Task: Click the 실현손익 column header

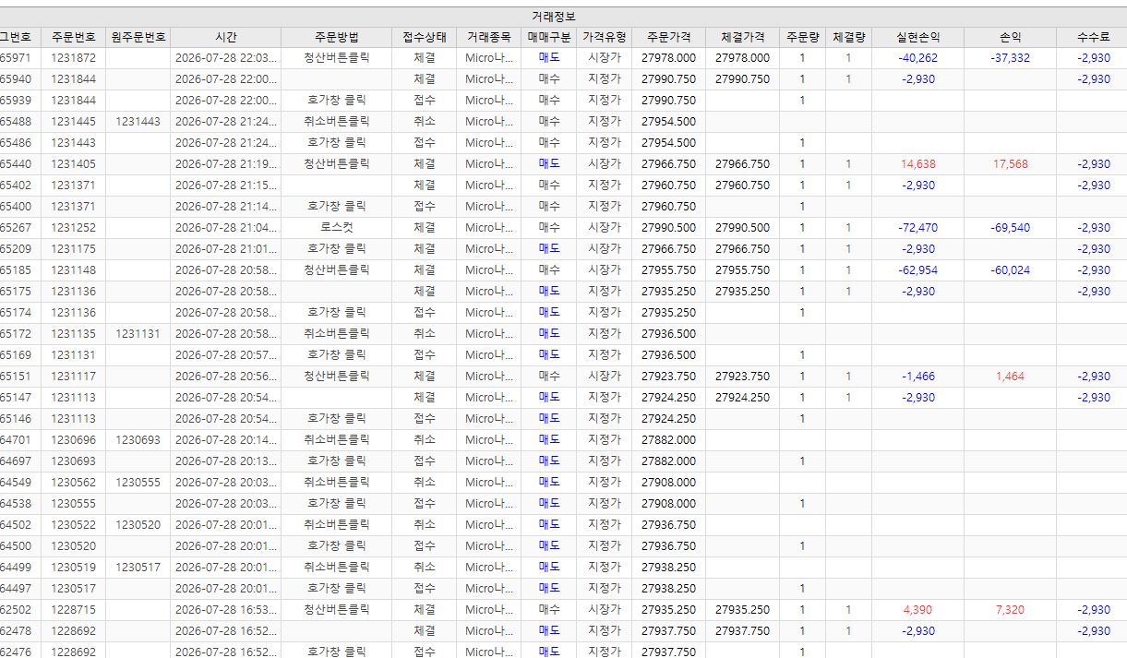Action: 917,37
